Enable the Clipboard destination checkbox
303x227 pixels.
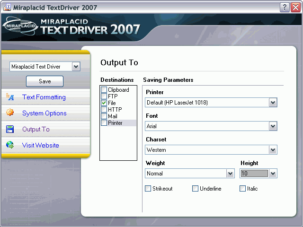pyautogui.click(x=104, y=89)
